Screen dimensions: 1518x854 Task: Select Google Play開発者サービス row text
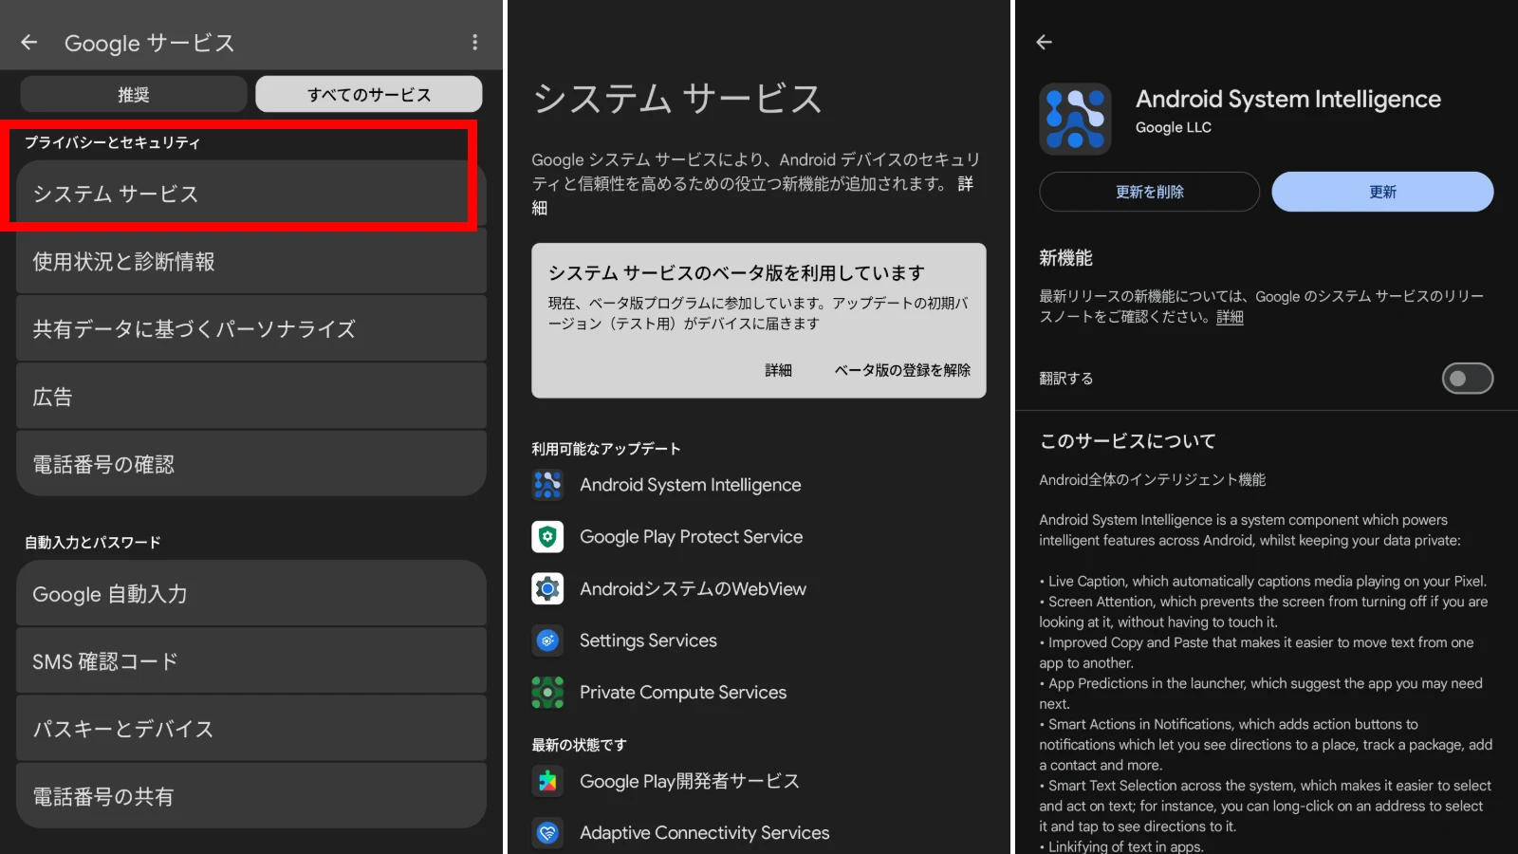tap(690, 781)
